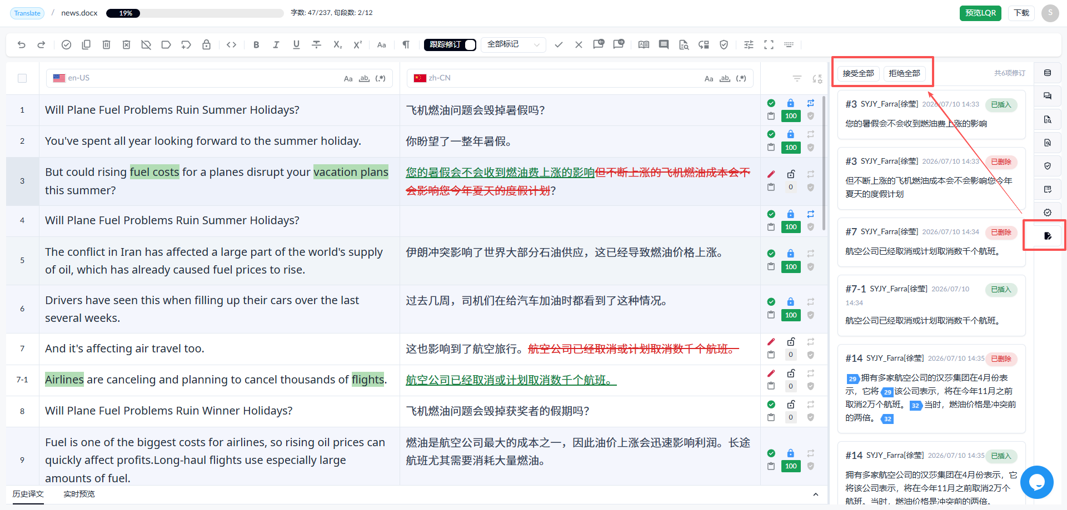
Task: Click the 接受全部 button
Action: coord(858,73)
